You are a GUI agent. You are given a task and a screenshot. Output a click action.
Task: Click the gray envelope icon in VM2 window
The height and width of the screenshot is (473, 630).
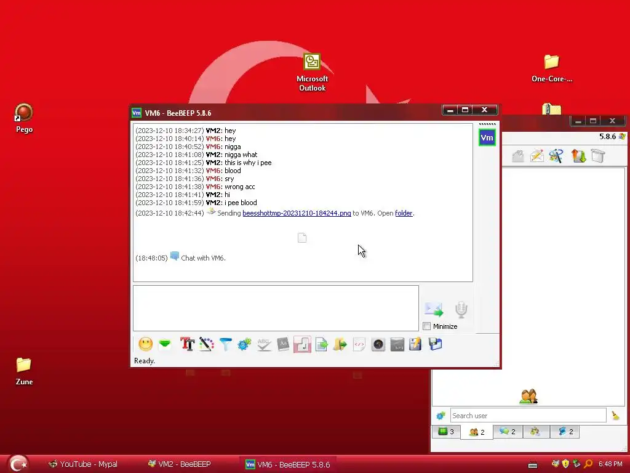coord(518,156)
